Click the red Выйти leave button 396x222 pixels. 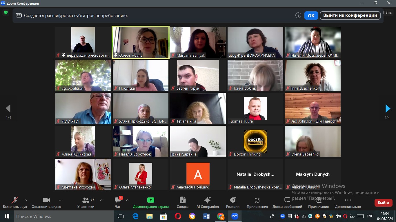tap(383, 203)
